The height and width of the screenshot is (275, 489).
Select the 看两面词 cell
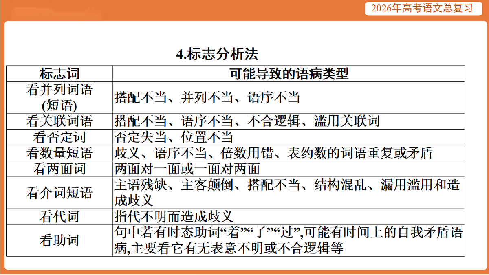(x=59, y=169)
